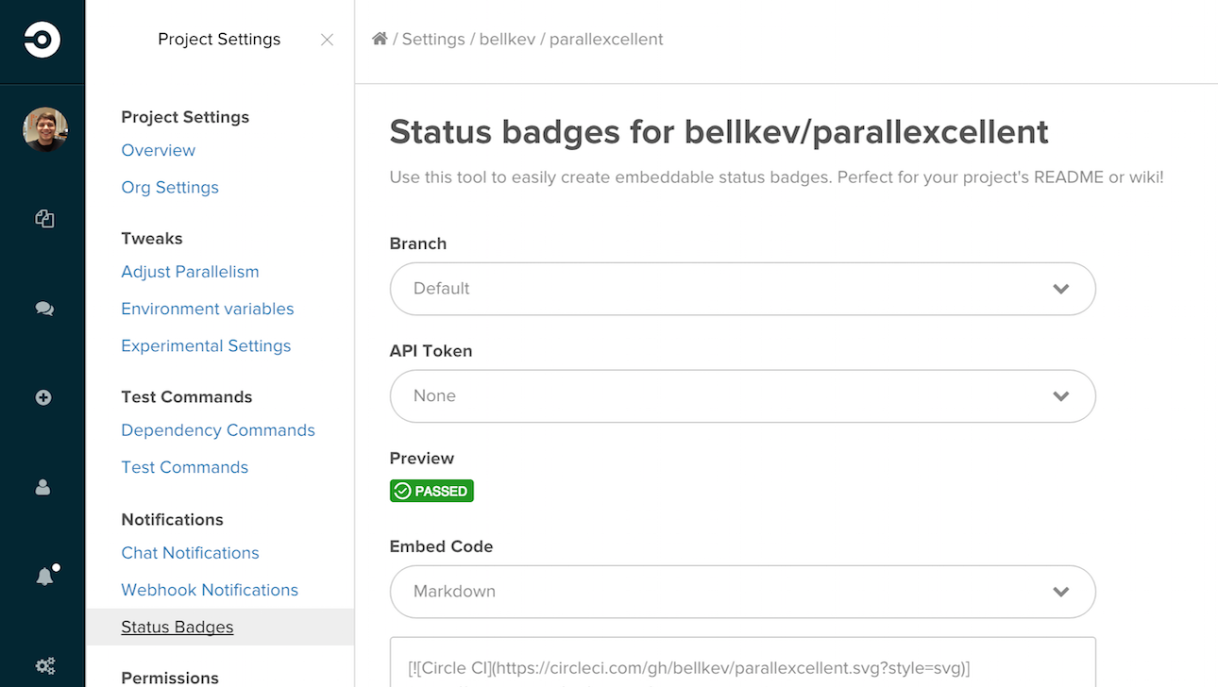Open Environment variables settings

tap(208, 309)
